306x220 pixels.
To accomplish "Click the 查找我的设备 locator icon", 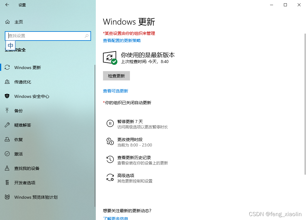I will (x=7, y=168).
